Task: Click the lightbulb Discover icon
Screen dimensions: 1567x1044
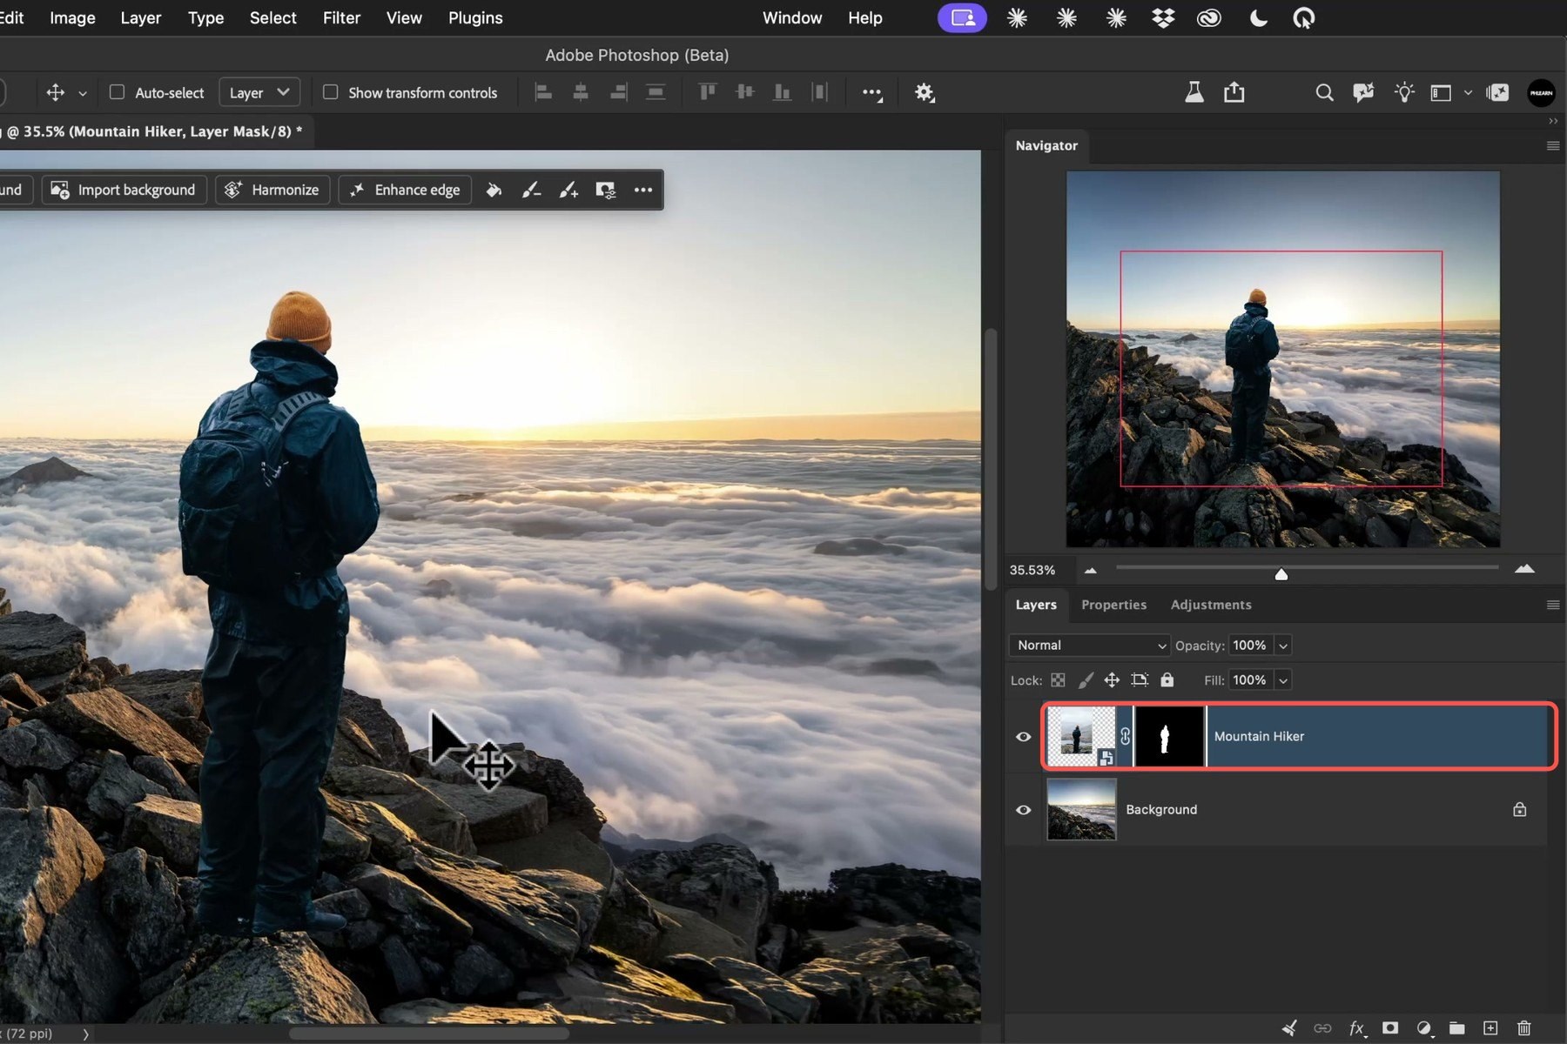Action: pos(1403,92)
